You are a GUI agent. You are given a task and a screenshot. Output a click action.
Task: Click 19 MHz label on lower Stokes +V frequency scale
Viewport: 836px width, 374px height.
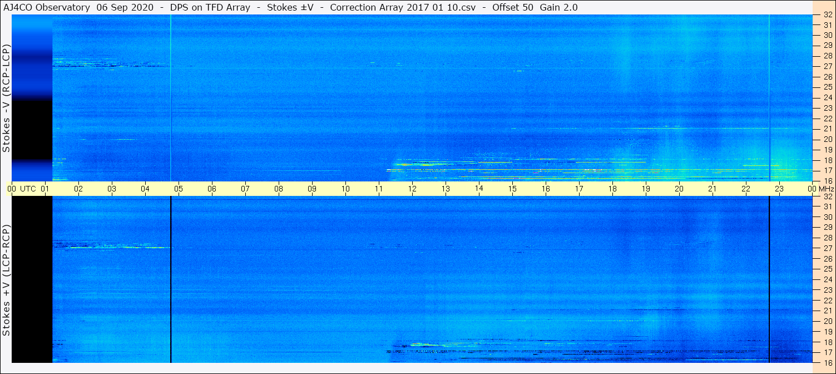[x=827, y=331]
